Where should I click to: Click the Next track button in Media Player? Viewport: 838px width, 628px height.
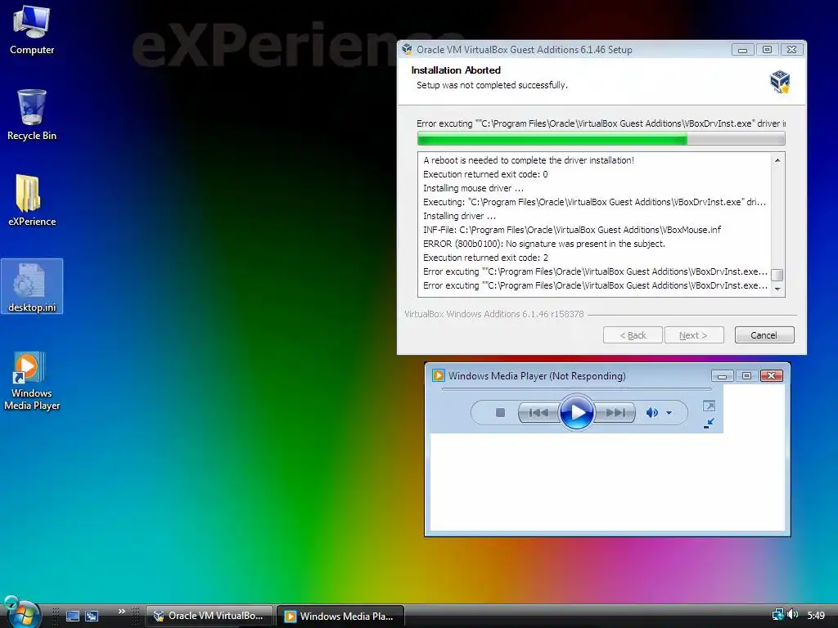click(x=614, y=412)
